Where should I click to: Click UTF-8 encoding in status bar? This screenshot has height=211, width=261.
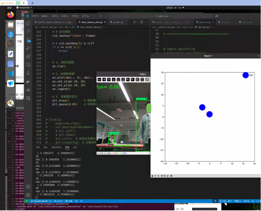(246, 201)
